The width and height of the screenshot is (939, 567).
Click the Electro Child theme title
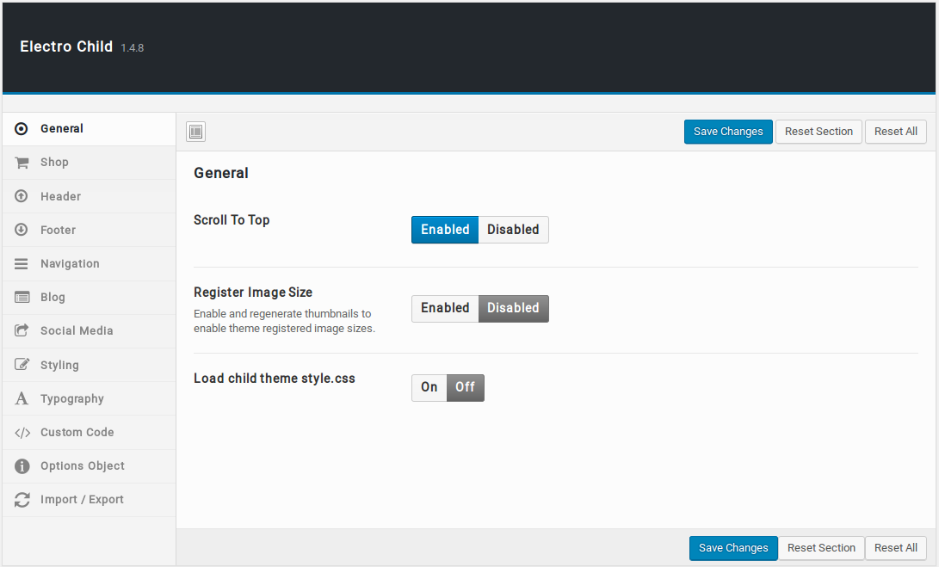66,46
